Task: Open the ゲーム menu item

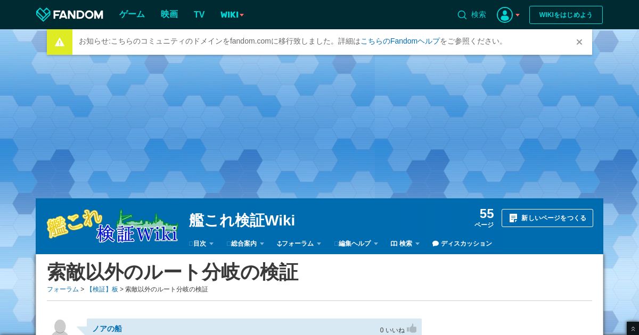Action: click(132, 14)
